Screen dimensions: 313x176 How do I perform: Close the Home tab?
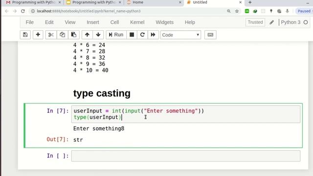point(180,2)
